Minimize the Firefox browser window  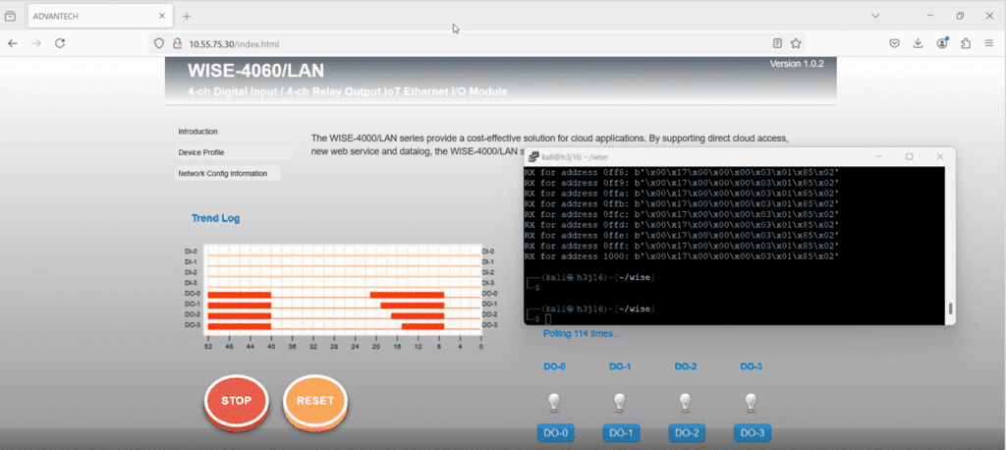point(930,16)
